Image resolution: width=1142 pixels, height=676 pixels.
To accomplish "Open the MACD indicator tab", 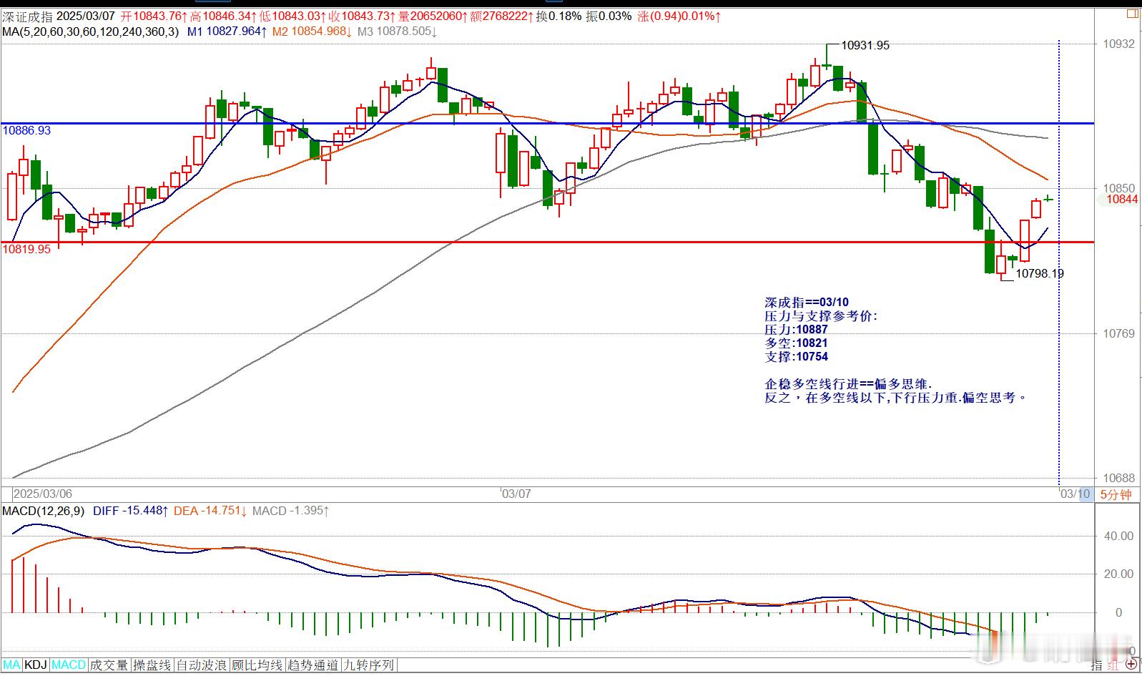I will tap(69, 665).
